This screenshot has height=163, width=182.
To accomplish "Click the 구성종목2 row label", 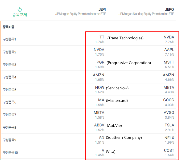I will (10, 52).
